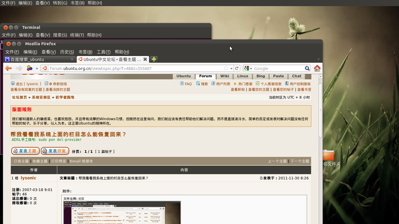Click the 热门感谢 star icon
The width and height of the screenshot is (399, 224).
click(x=235, y=83)
